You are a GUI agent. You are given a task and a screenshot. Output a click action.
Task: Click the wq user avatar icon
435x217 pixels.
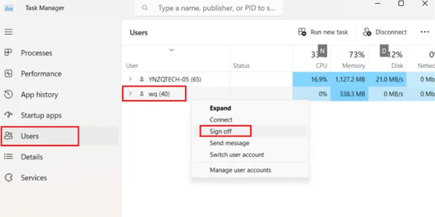pos(142,94)
